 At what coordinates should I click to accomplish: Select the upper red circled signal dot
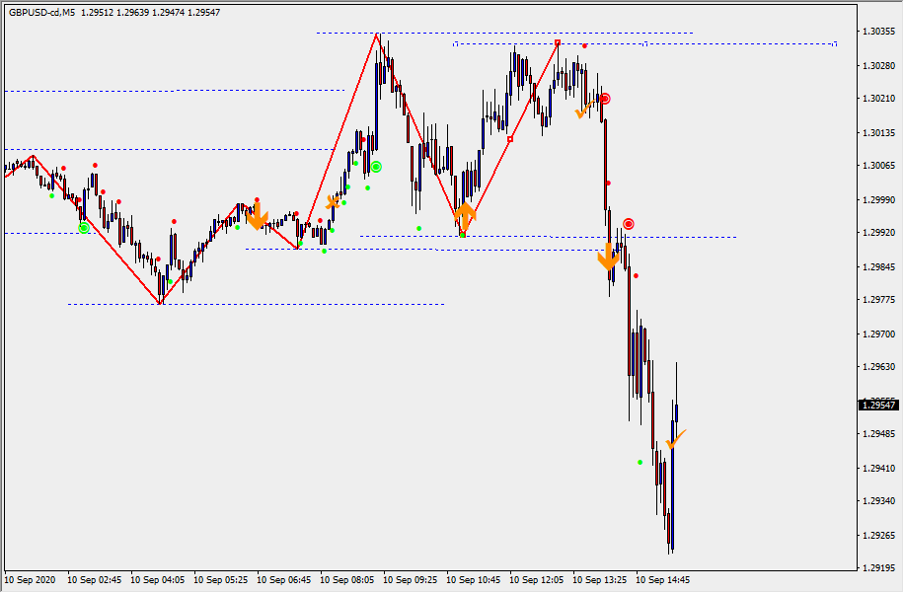[604, 99]
